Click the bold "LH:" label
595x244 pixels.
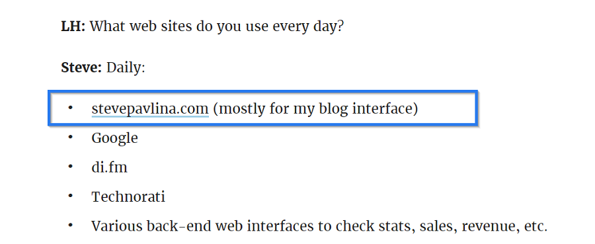[73, 26]
